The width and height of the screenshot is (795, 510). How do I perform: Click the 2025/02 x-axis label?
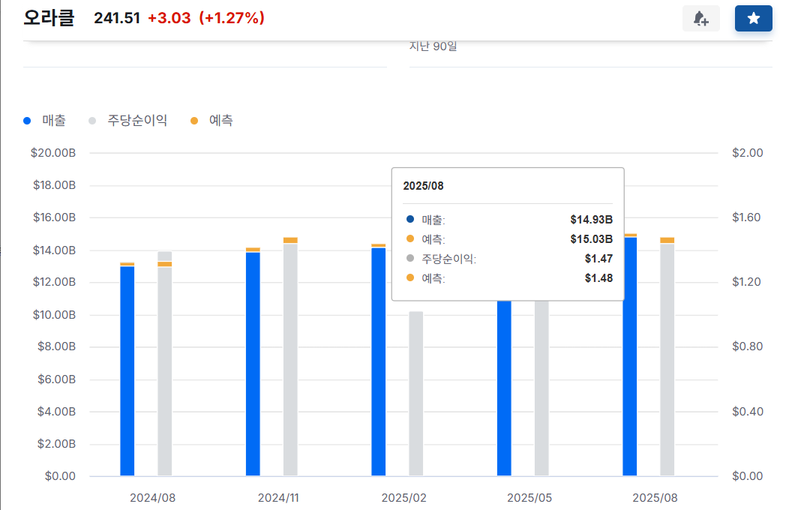(x=404, y=498)
